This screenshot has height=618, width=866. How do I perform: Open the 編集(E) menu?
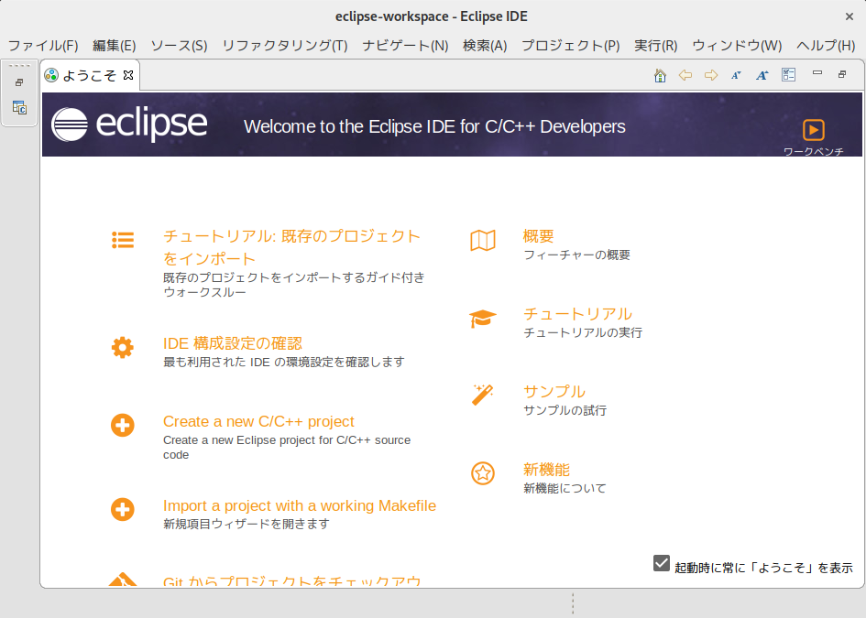(115, 45)
